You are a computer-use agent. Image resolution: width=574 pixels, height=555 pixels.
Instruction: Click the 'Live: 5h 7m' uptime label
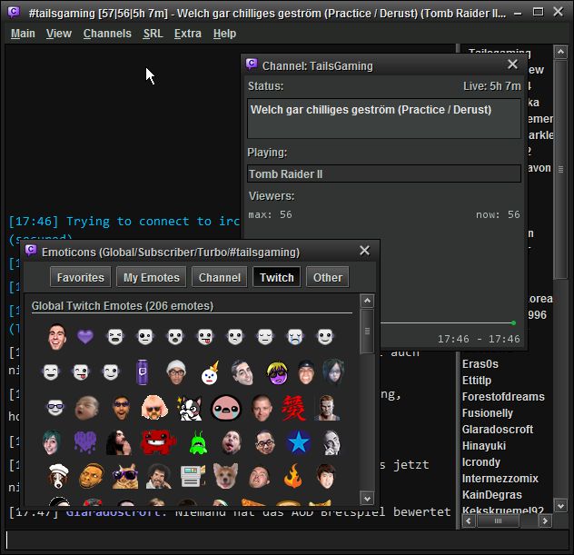491,86
